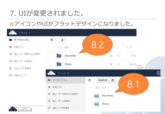165x114 pixels.
Task: Click the Photos folder icon in 8.1
Action: pos(96,104)
